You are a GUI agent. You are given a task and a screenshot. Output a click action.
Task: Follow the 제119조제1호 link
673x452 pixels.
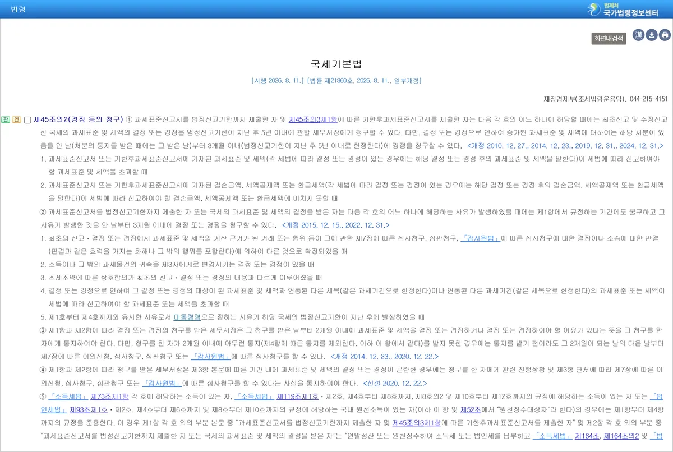coord(298,396)
